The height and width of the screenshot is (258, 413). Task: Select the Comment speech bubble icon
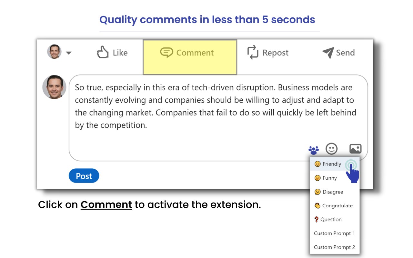coord(167,53)
